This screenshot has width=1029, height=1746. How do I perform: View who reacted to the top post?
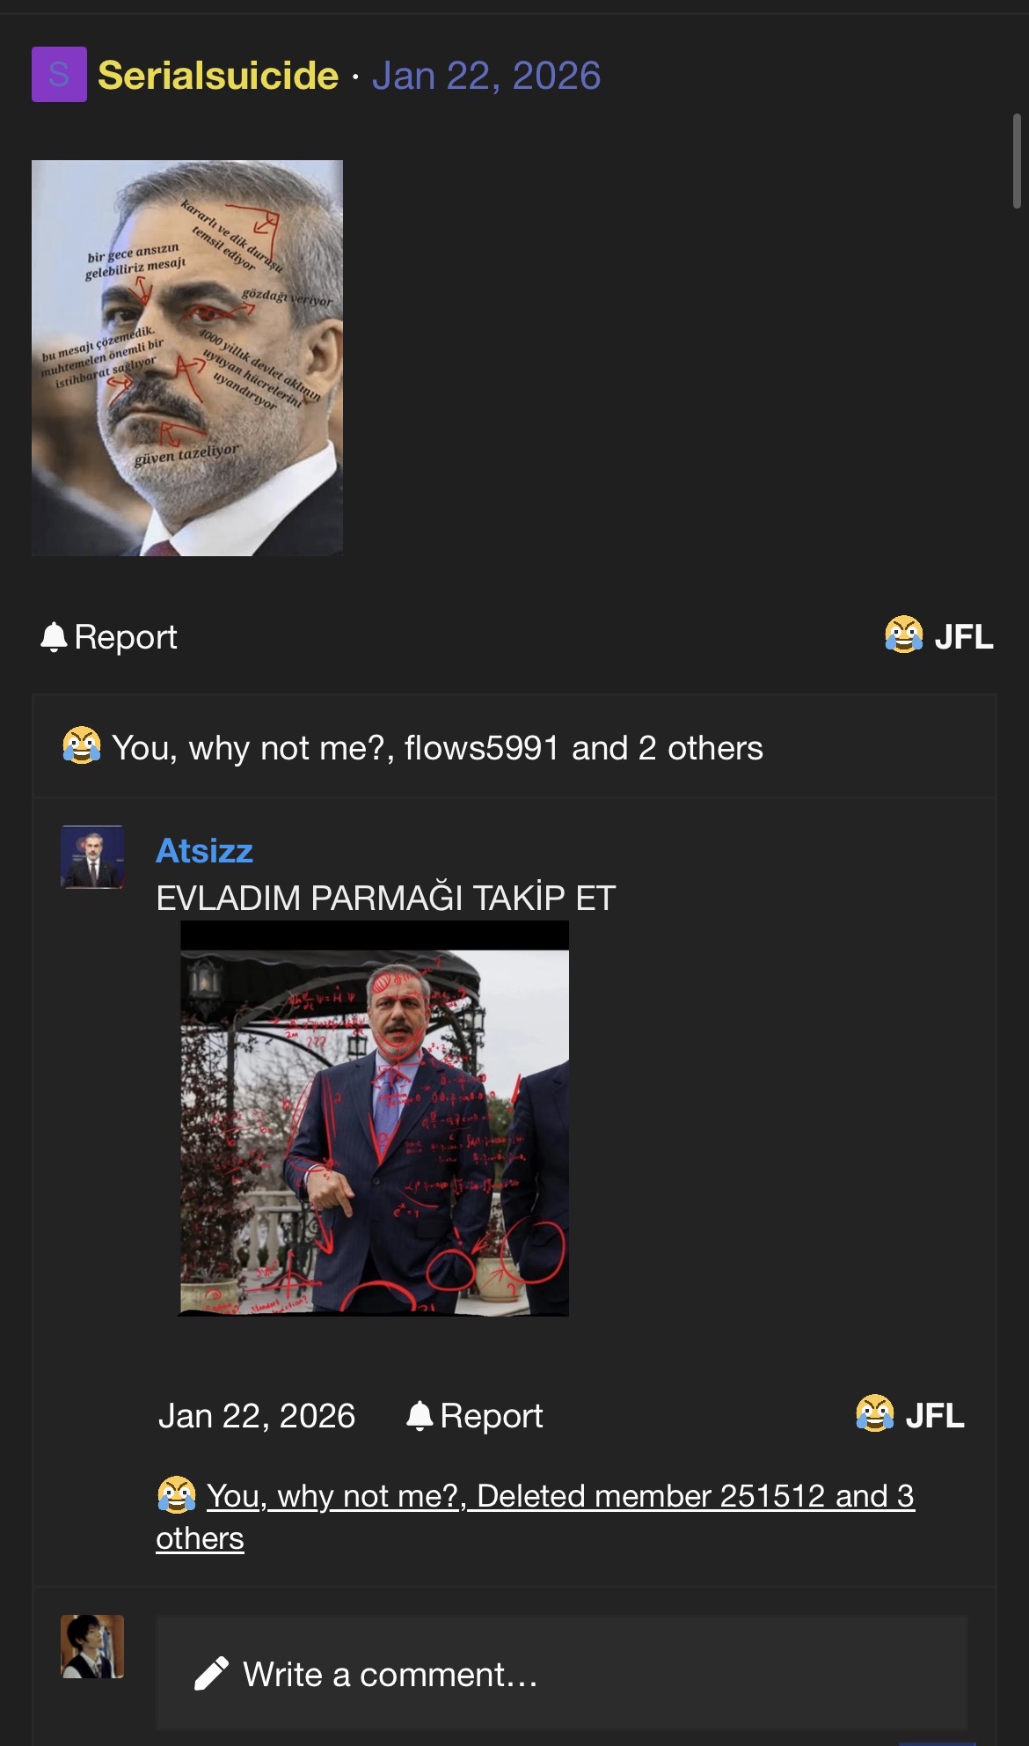point(437,748)
